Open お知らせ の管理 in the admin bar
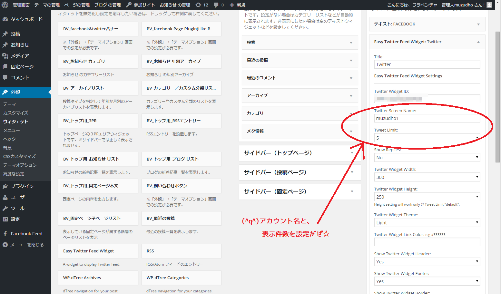 175,5
